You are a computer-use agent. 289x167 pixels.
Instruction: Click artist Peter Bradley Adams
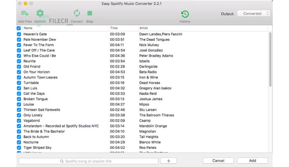[156, 56]
